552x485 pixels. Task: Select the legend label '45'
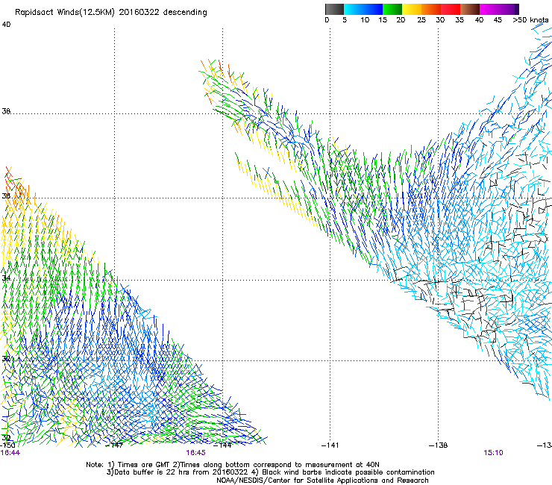(x=498, y=20)
